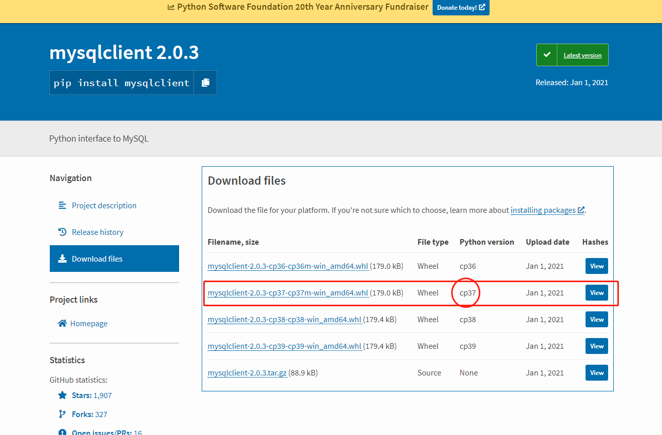Download mysqlclient-2.0.3-cp36-cp36m-win_amd64.whl
The width and height of the screenshot is (662, 435).
[x=288, y=266]
